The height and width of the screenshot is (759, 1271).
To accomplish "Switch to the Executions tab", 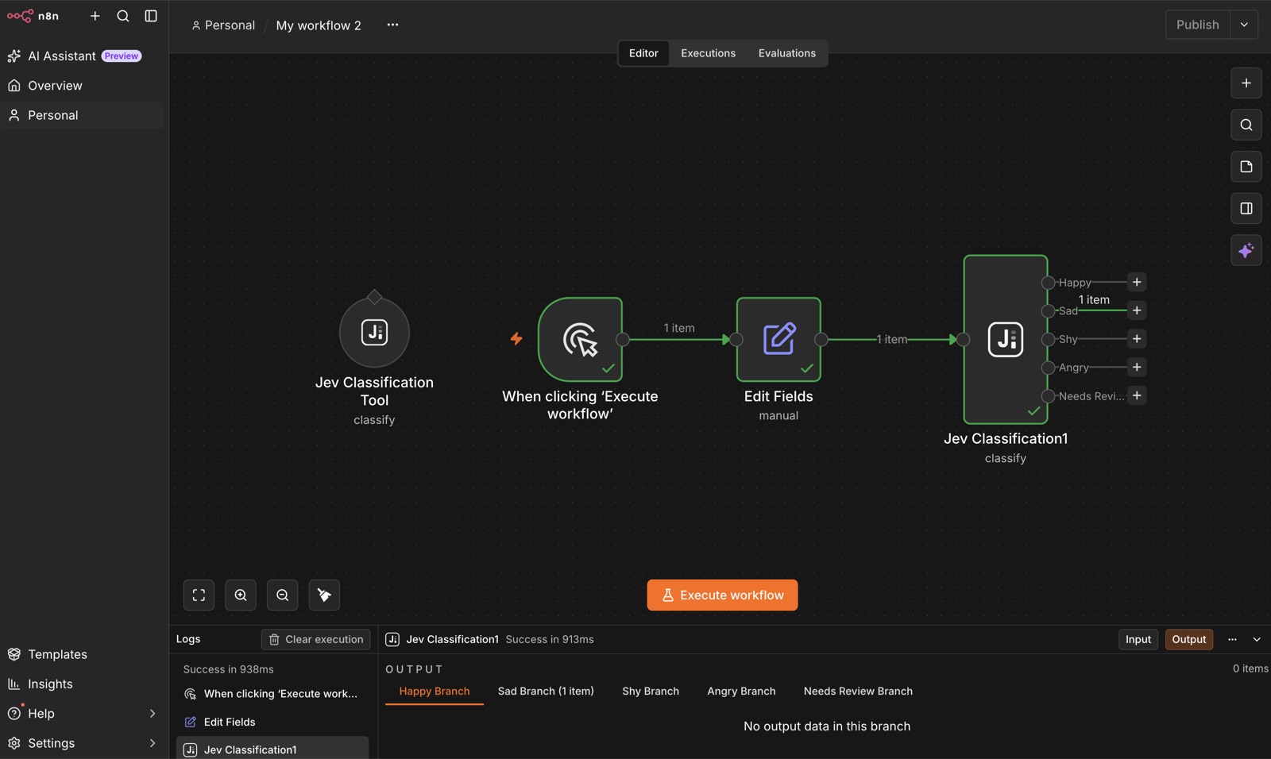I will coord(708,53).
